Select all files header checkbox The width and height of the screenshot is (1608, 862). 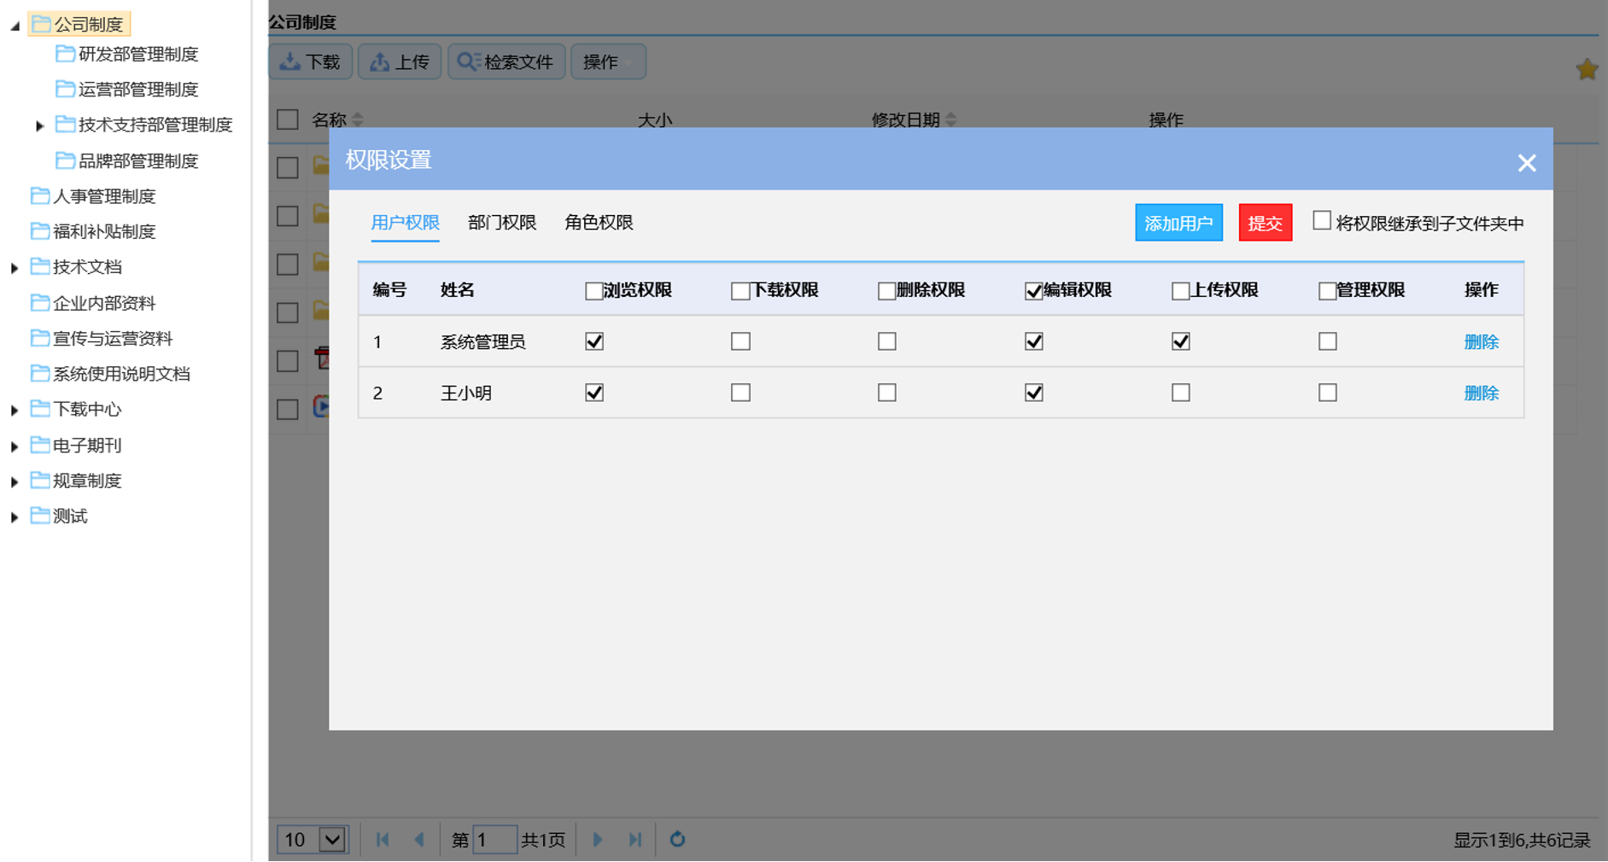(288, 119)
